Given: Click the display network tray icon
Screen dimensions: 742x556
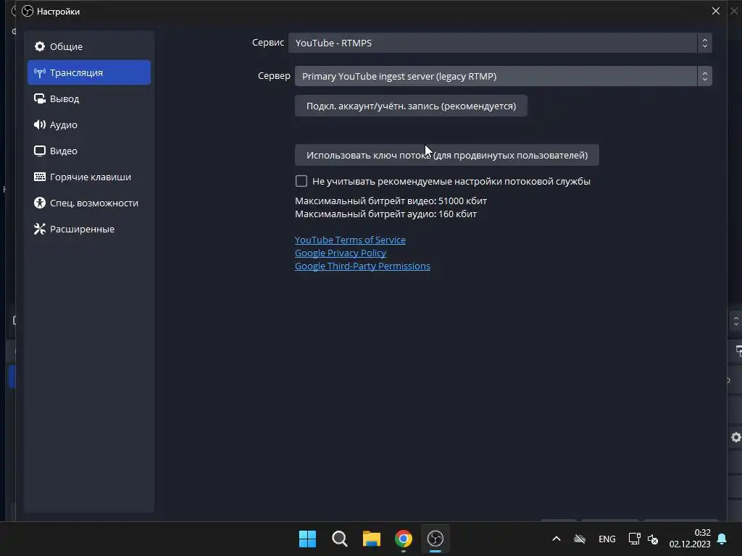Looking at the screenshot, I should 634,539.
